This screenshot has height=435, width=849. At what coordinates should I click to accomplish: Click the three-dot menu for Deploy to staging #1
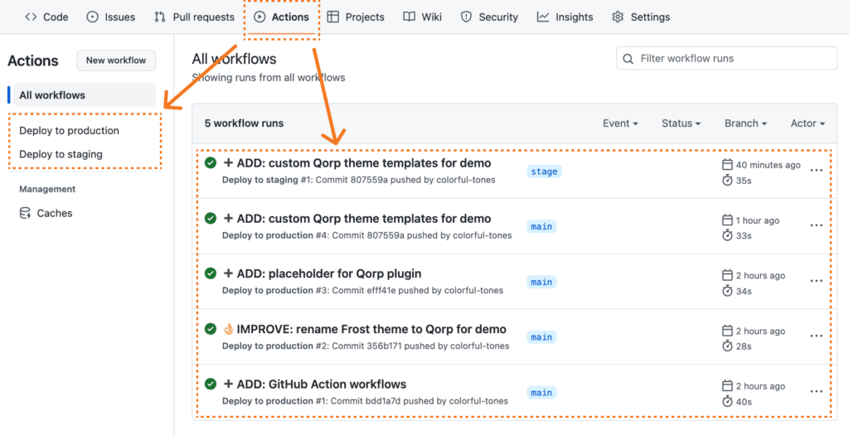816,171
